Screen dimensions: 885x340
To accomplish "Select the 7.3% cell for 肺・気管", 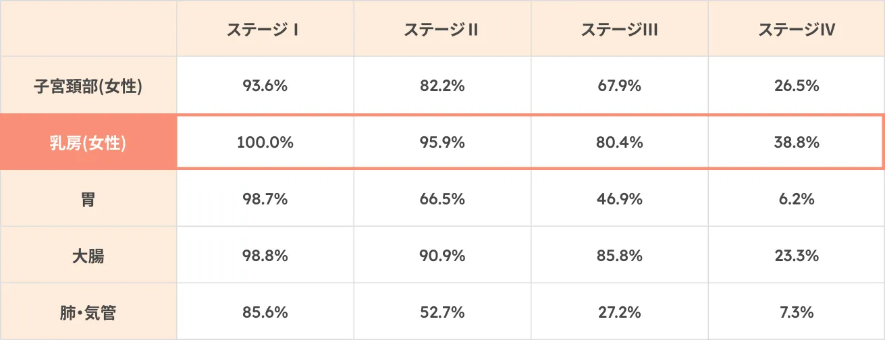I will (x=797, y=312).
